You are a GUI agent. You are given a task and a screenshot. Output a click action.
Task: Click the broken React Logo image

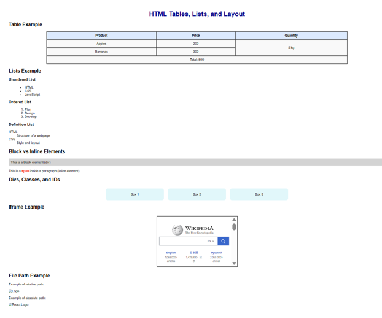pos(18,304)
